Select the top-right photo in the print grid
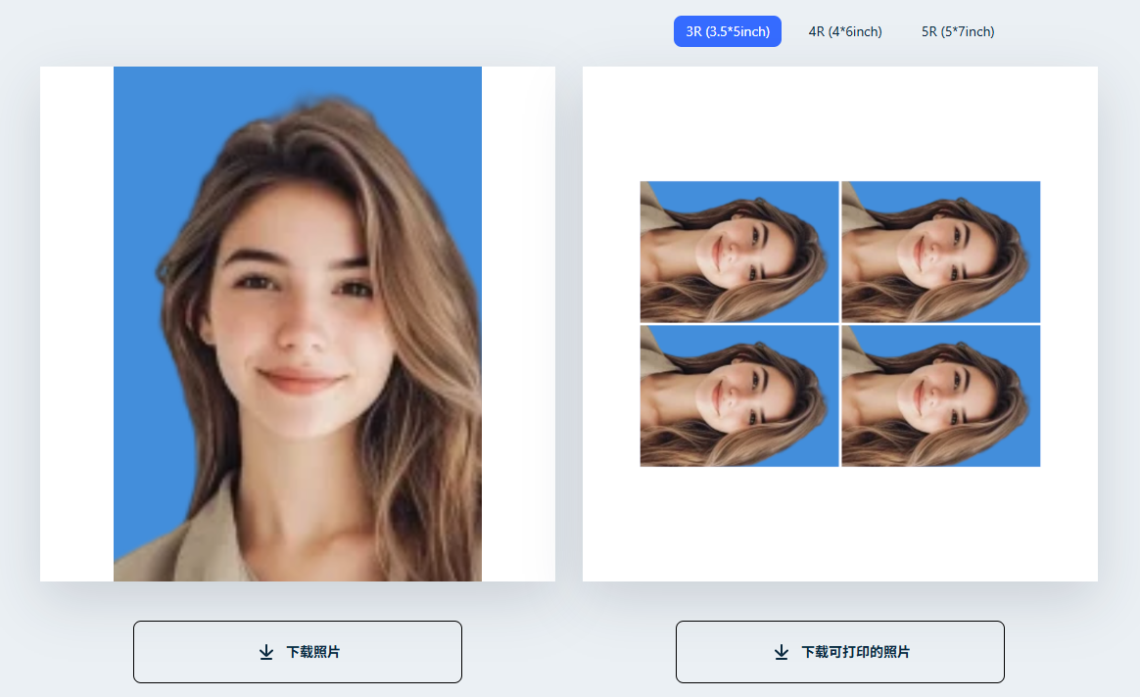1140x697 pixels. pyautogui.click(x=940, y=252)
